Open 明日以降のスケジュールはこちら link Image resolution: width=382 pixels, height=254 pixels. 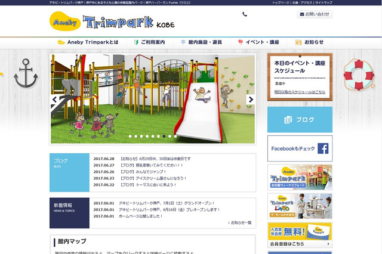300,92
